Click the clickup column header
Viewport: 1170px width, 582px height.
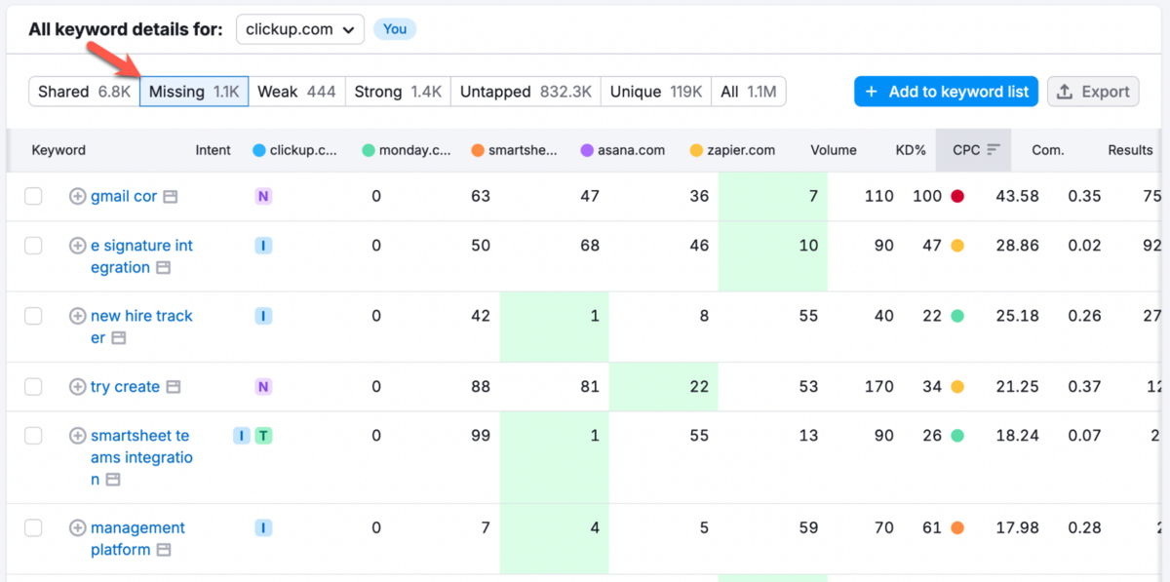click(295, 150)
